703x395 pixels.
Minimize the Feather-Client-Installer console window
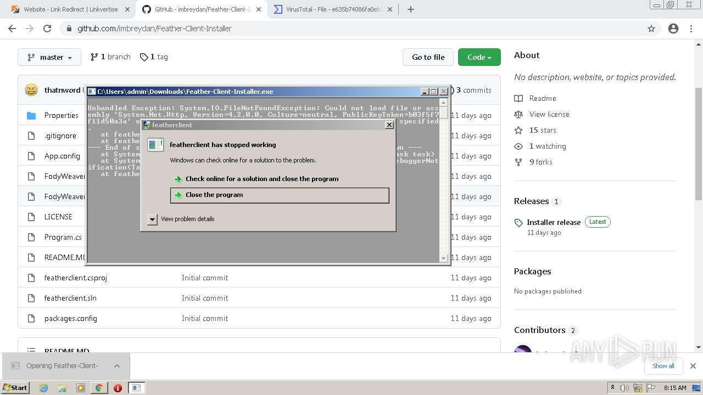pyautogui.click(x=425, y=92)
